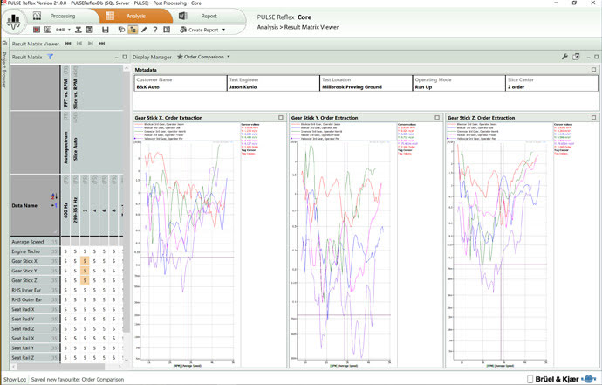Click the question mark help icon

tap(155, 30)
